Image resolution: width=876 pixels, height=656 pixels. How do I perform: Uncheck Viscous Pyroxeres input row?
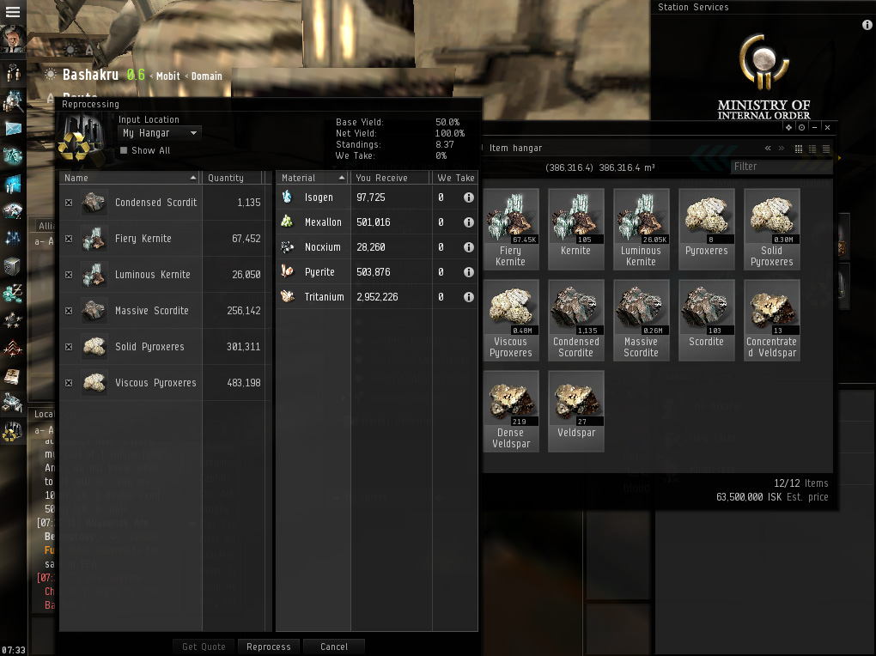coord(68,383)
